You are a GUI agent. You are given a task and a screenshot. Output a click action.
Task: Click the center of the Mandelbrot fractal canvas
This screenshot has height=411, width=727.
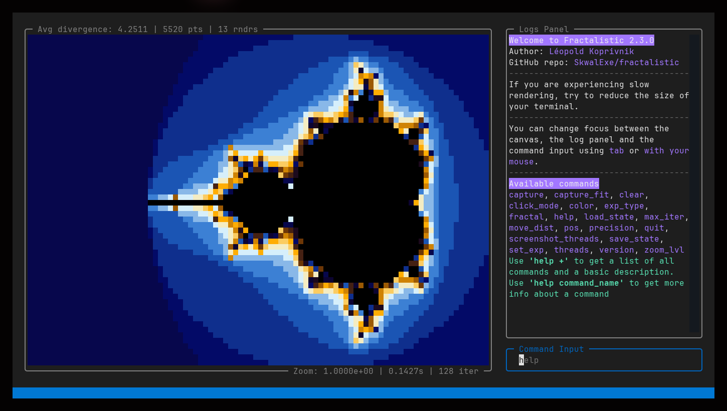[257, 199]
